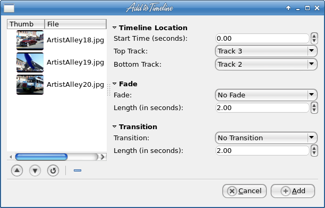Viewport: 325px width, 208px height.
Task: Click the Thumb column header
Action: point(25,24)
